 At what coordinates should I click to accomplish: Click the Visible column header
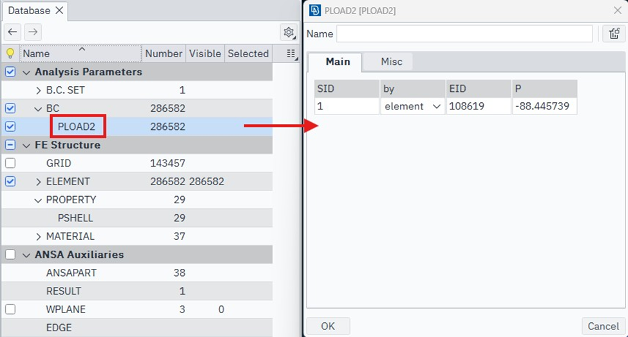pyautogui.click(x=205, y=53)
